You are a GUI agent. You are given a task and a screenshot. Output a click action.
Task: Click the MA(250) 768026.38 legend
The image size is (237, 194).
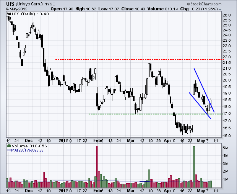coord(27,150)
